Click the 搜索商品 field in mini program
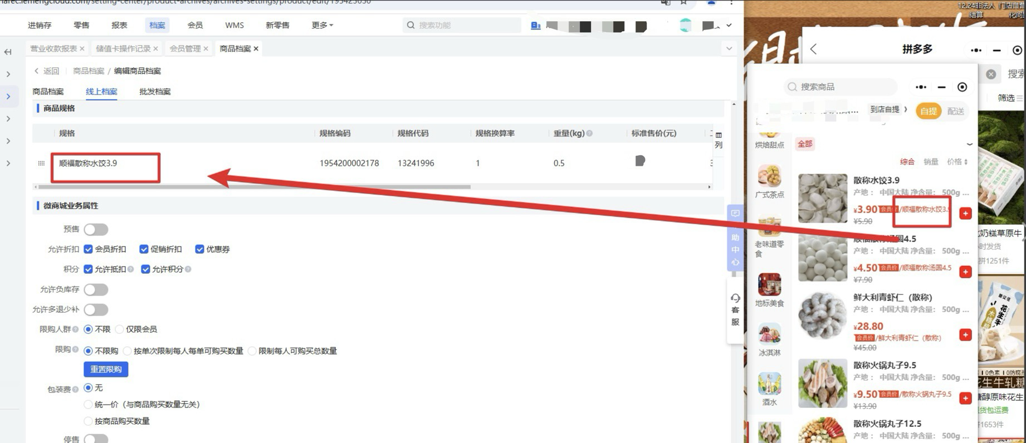This screenshot has width=1026, height=443. (840, 87)
